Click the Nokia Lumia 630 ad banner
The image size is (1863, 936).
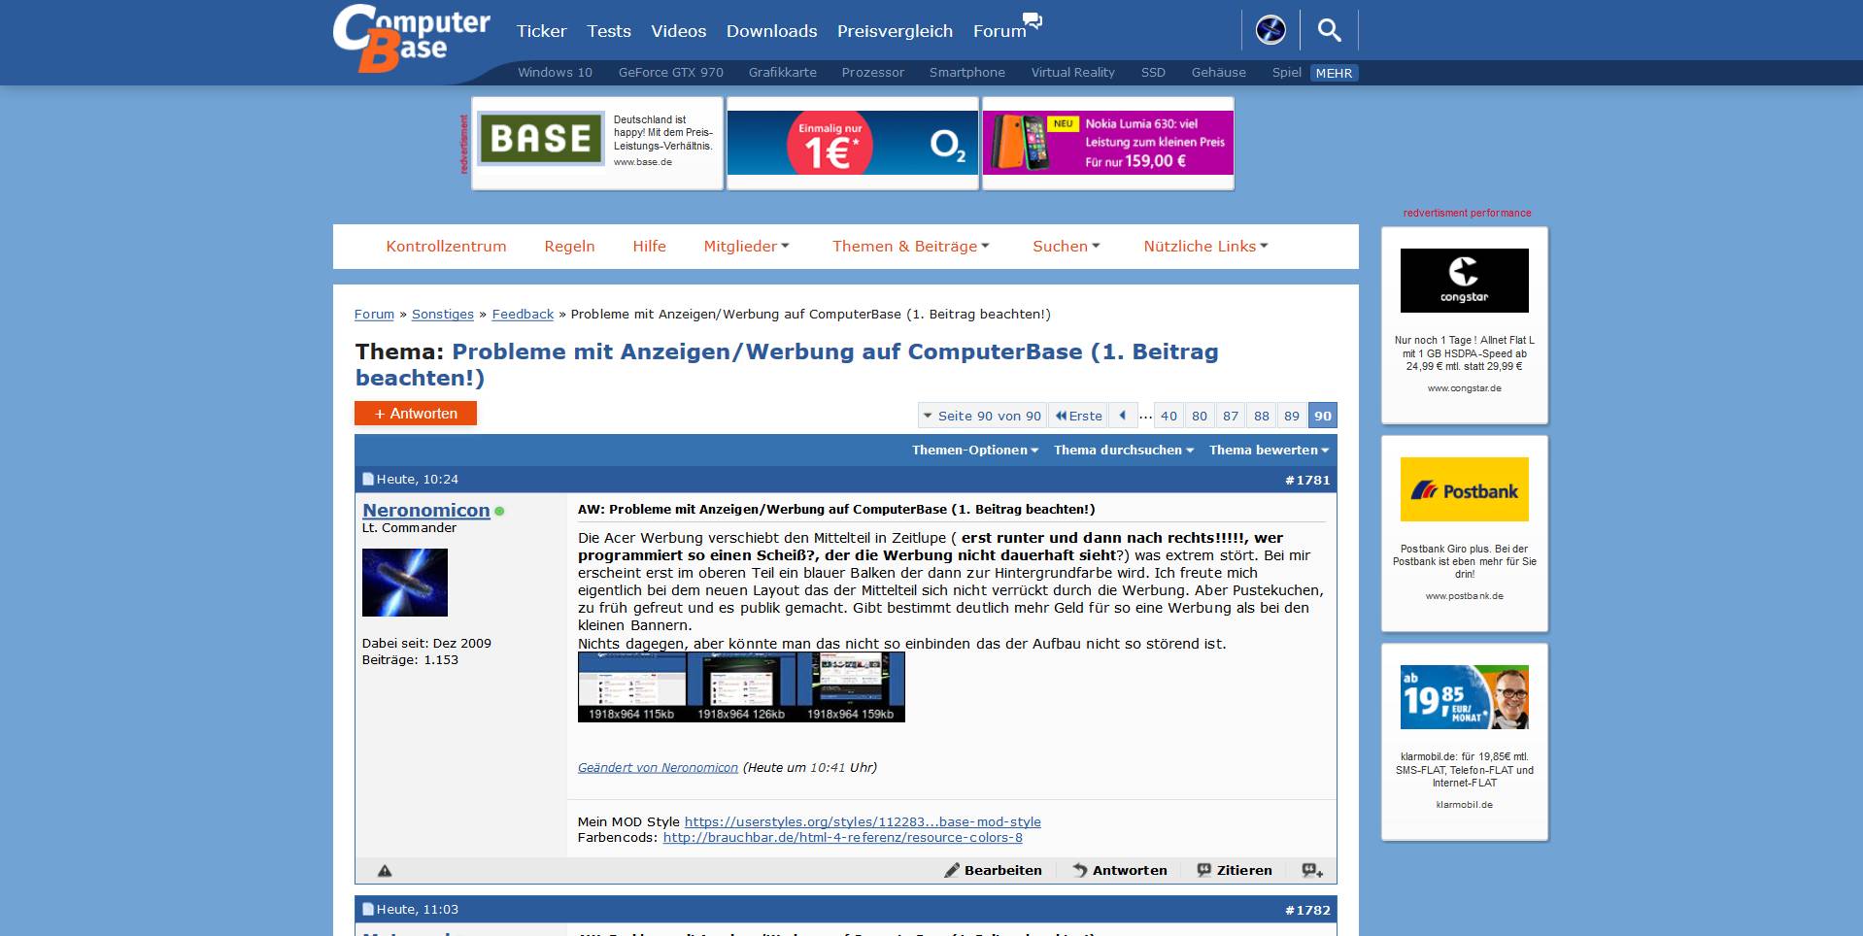pos(1108,143)
